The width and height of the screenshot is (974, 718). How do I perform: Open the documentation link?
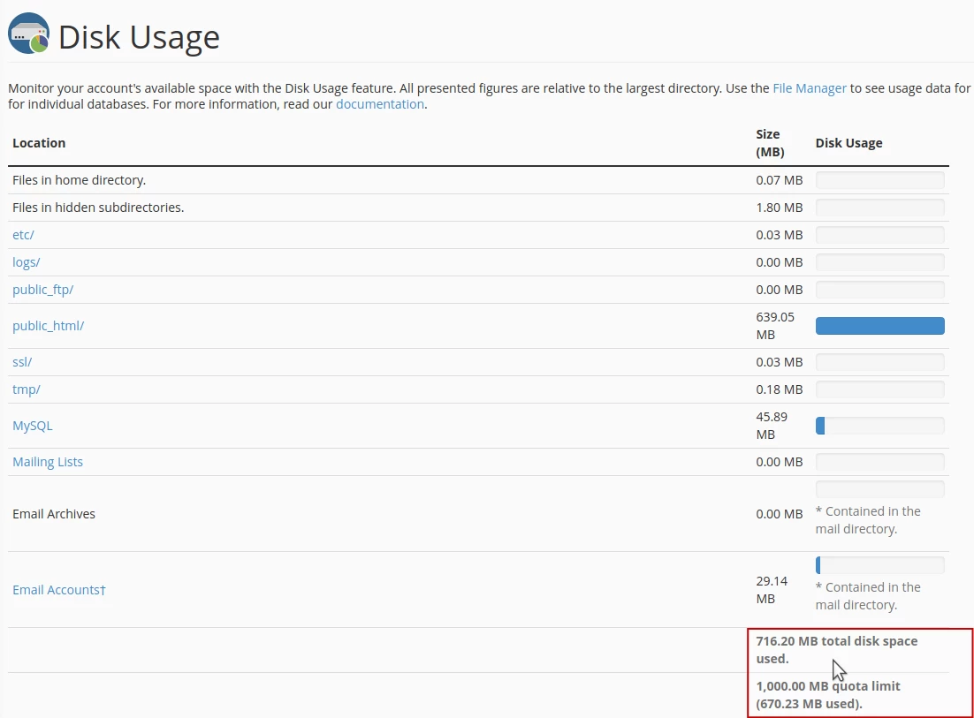click(379, 103)
